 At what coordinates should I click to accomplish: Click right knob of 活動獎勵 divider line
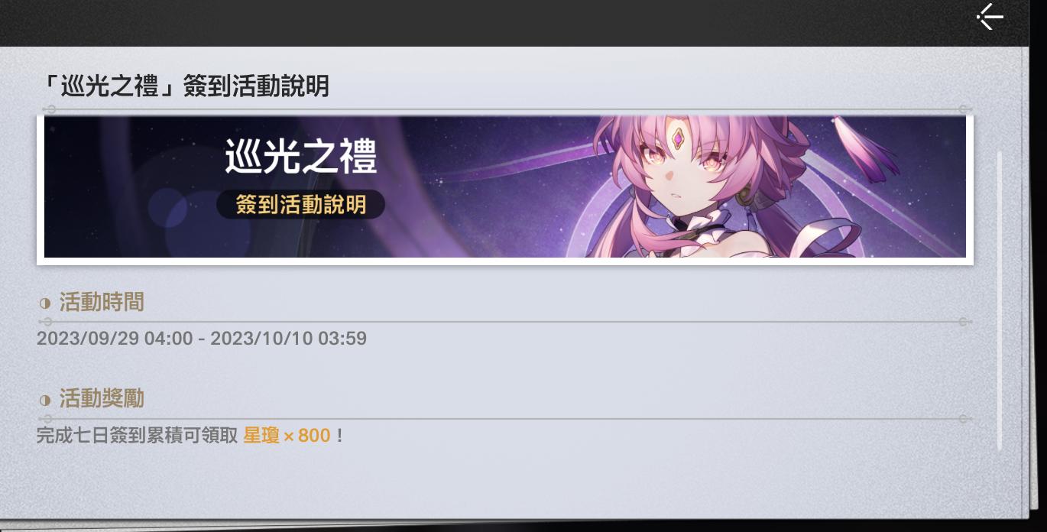click(964, 419)
